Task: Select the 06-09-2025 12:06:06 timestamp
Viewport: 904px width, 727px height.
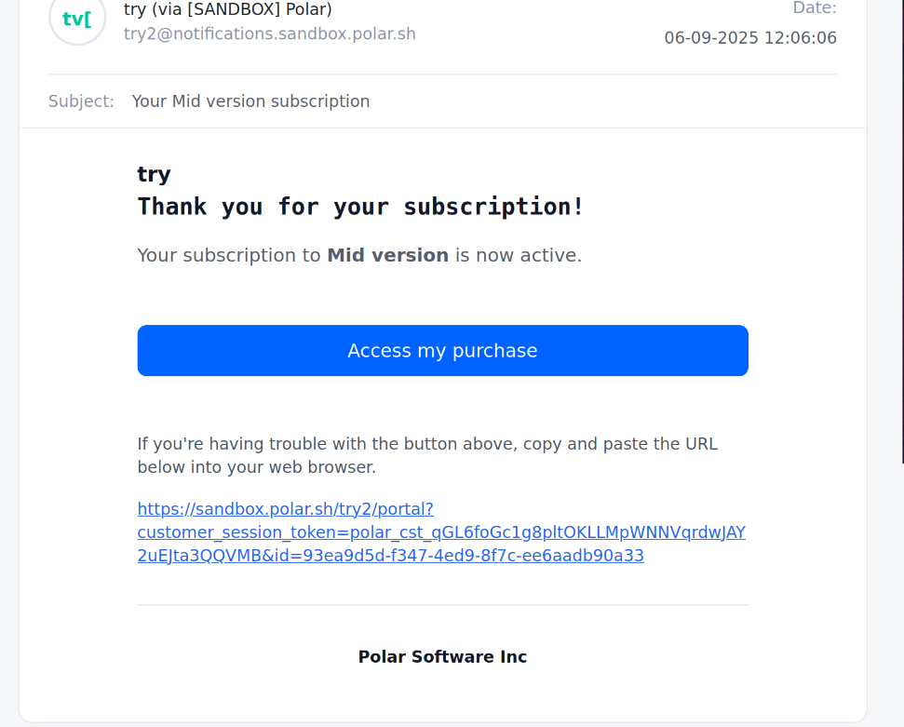Action: [749, 38]
